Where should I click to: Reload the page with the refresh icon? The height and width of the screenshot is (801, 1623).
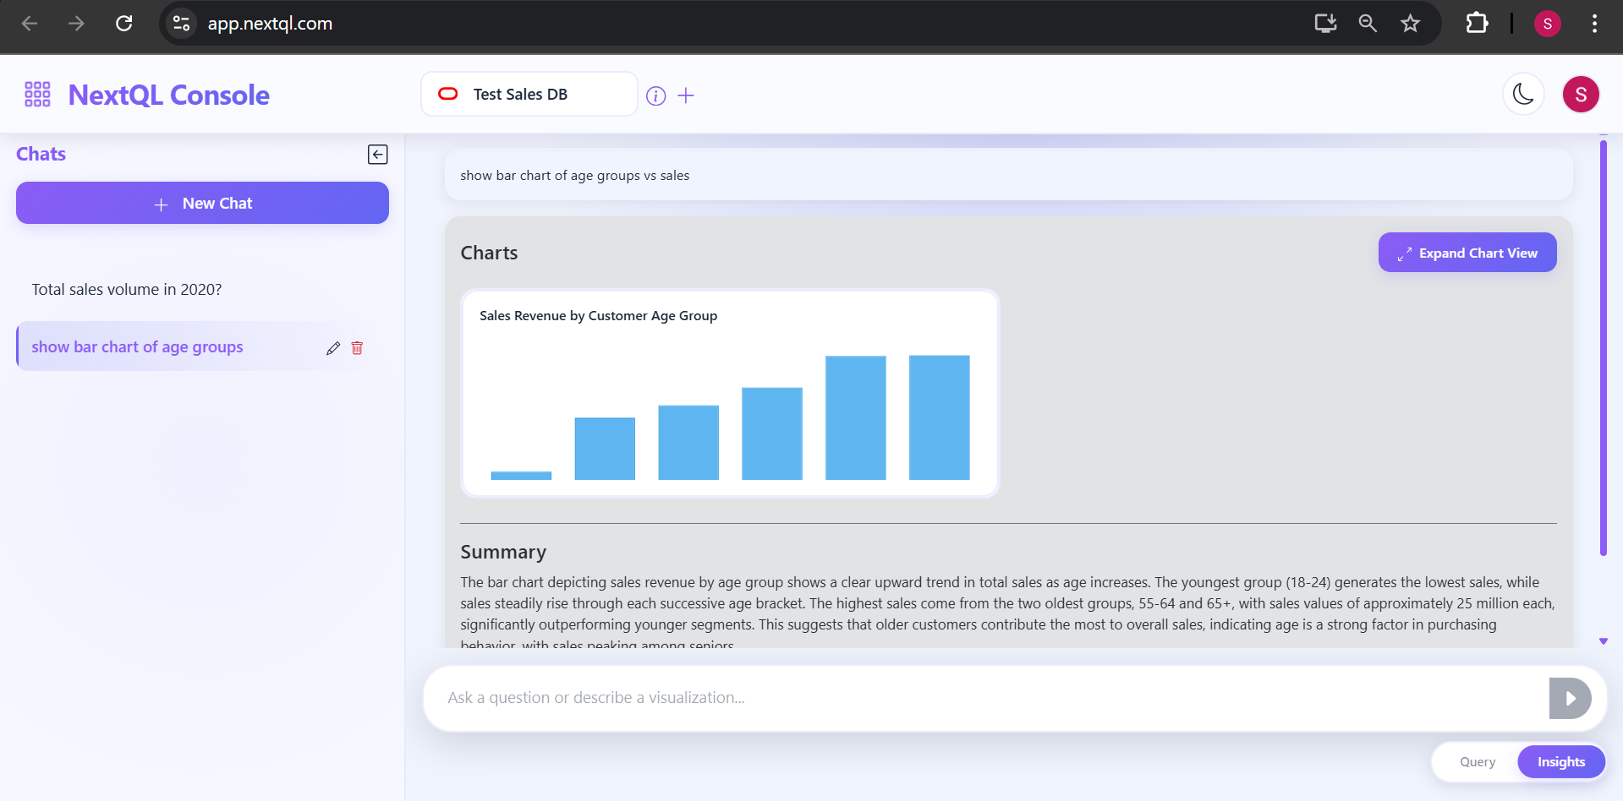click(123, 23)
